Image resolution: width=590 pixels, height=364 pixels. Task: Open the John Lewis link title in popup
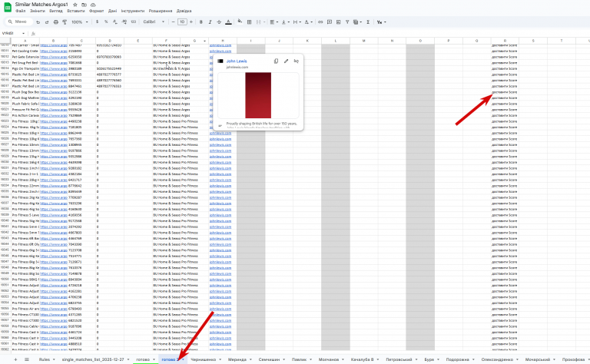tap(237, 61)
